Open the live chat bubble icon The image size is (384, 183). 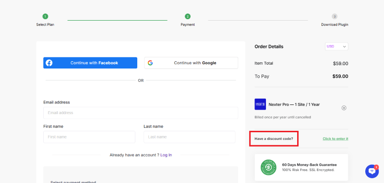click(x=372, y=172)
